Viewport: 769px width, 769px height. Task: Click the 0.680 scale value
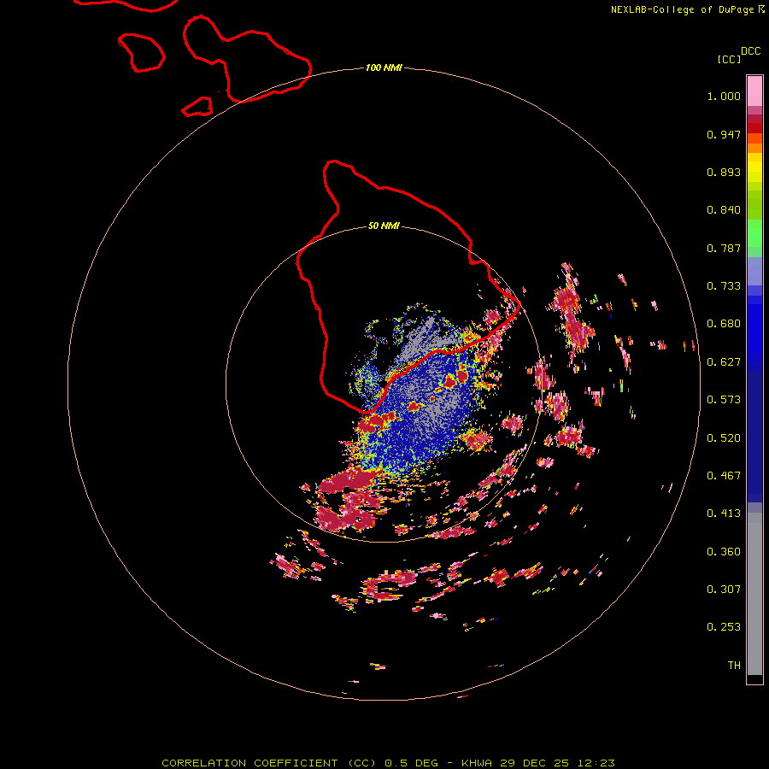point(724,324)
